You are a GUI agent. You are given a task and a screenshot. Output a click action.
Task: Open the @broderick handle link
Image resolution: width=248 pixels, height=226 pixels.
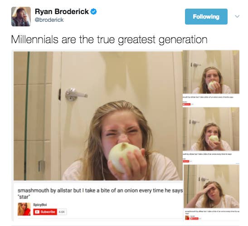(x=49, y=20)
